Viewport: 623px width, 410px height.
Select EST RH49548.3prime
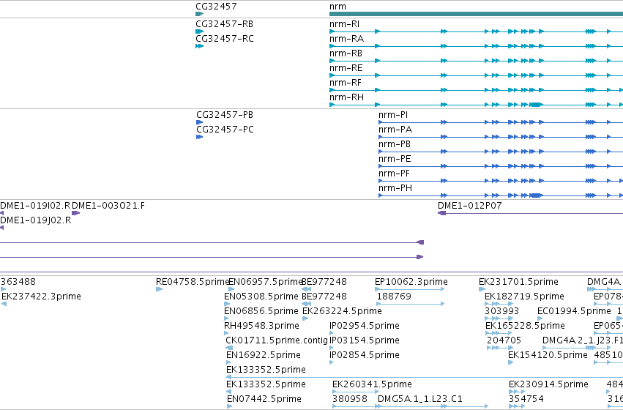point(261,327)
